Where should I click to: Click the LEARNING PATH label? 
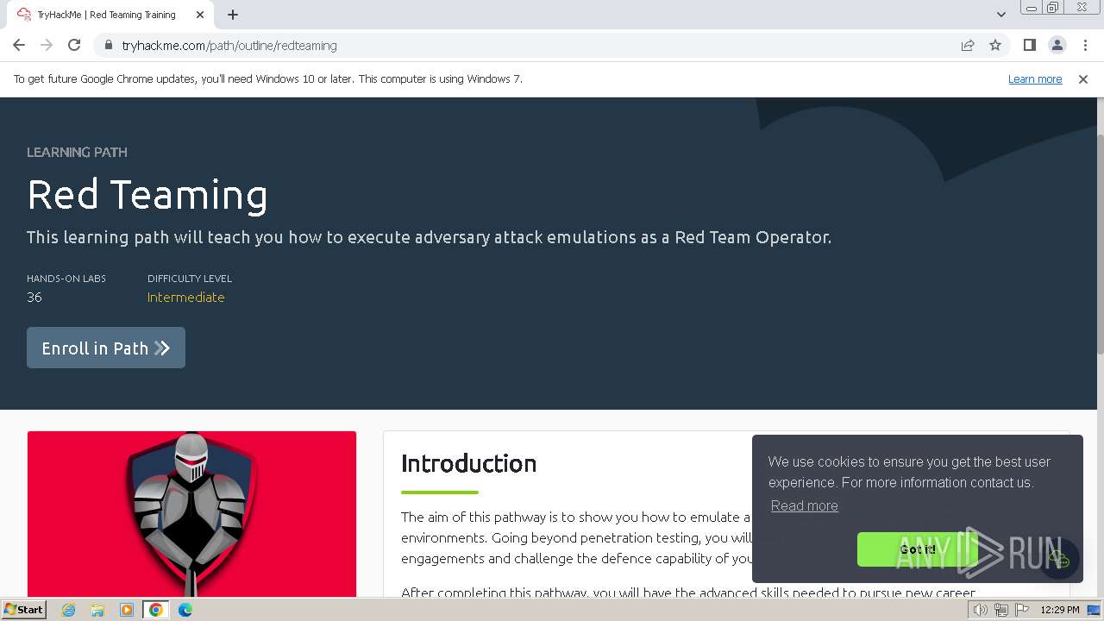pos(77,152)
